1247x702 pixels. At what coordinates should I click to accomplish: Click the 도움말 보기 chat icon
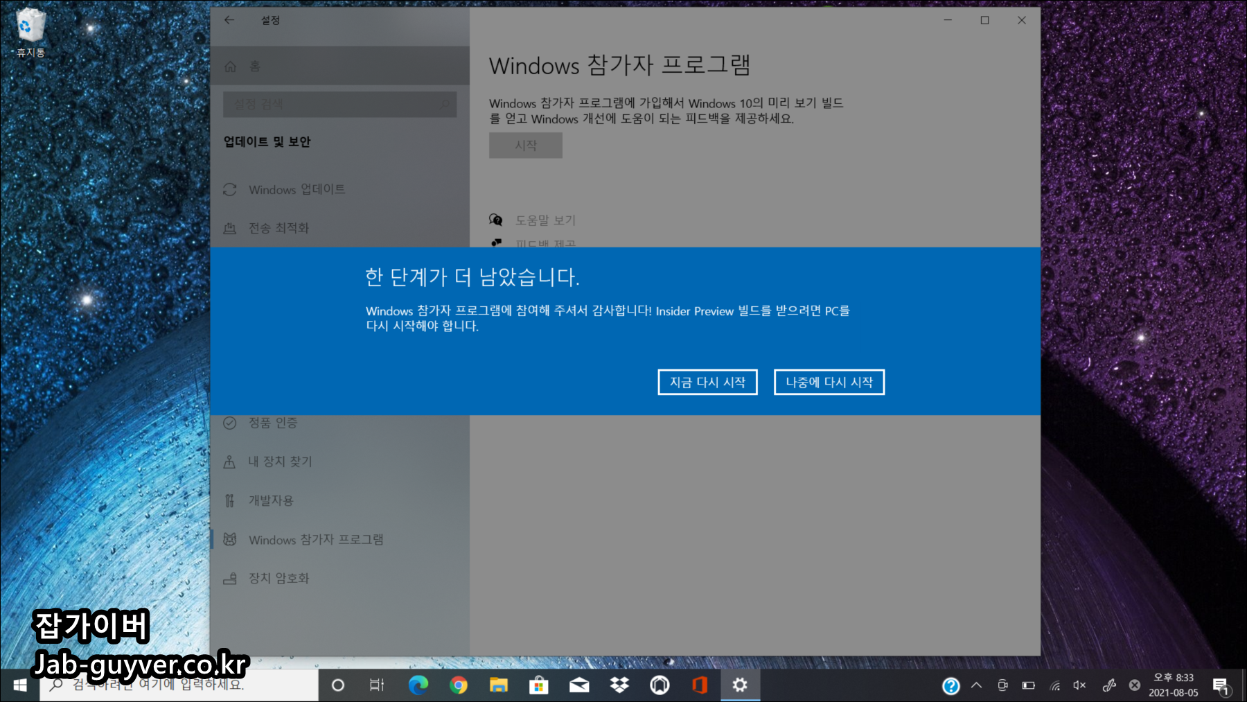point(496,220)
